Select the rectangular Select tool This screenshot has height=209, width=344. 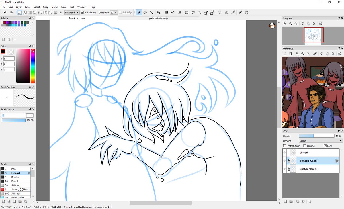(x=187, y=13)
